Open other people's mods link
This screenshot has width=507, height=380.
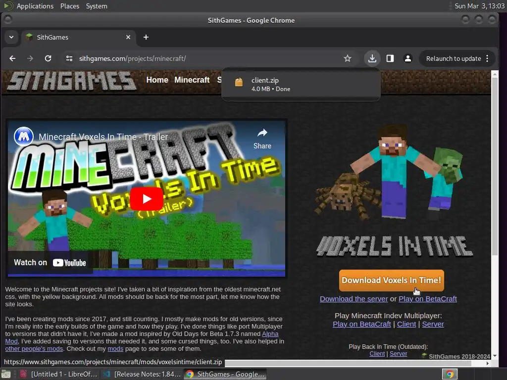(34, 349)
